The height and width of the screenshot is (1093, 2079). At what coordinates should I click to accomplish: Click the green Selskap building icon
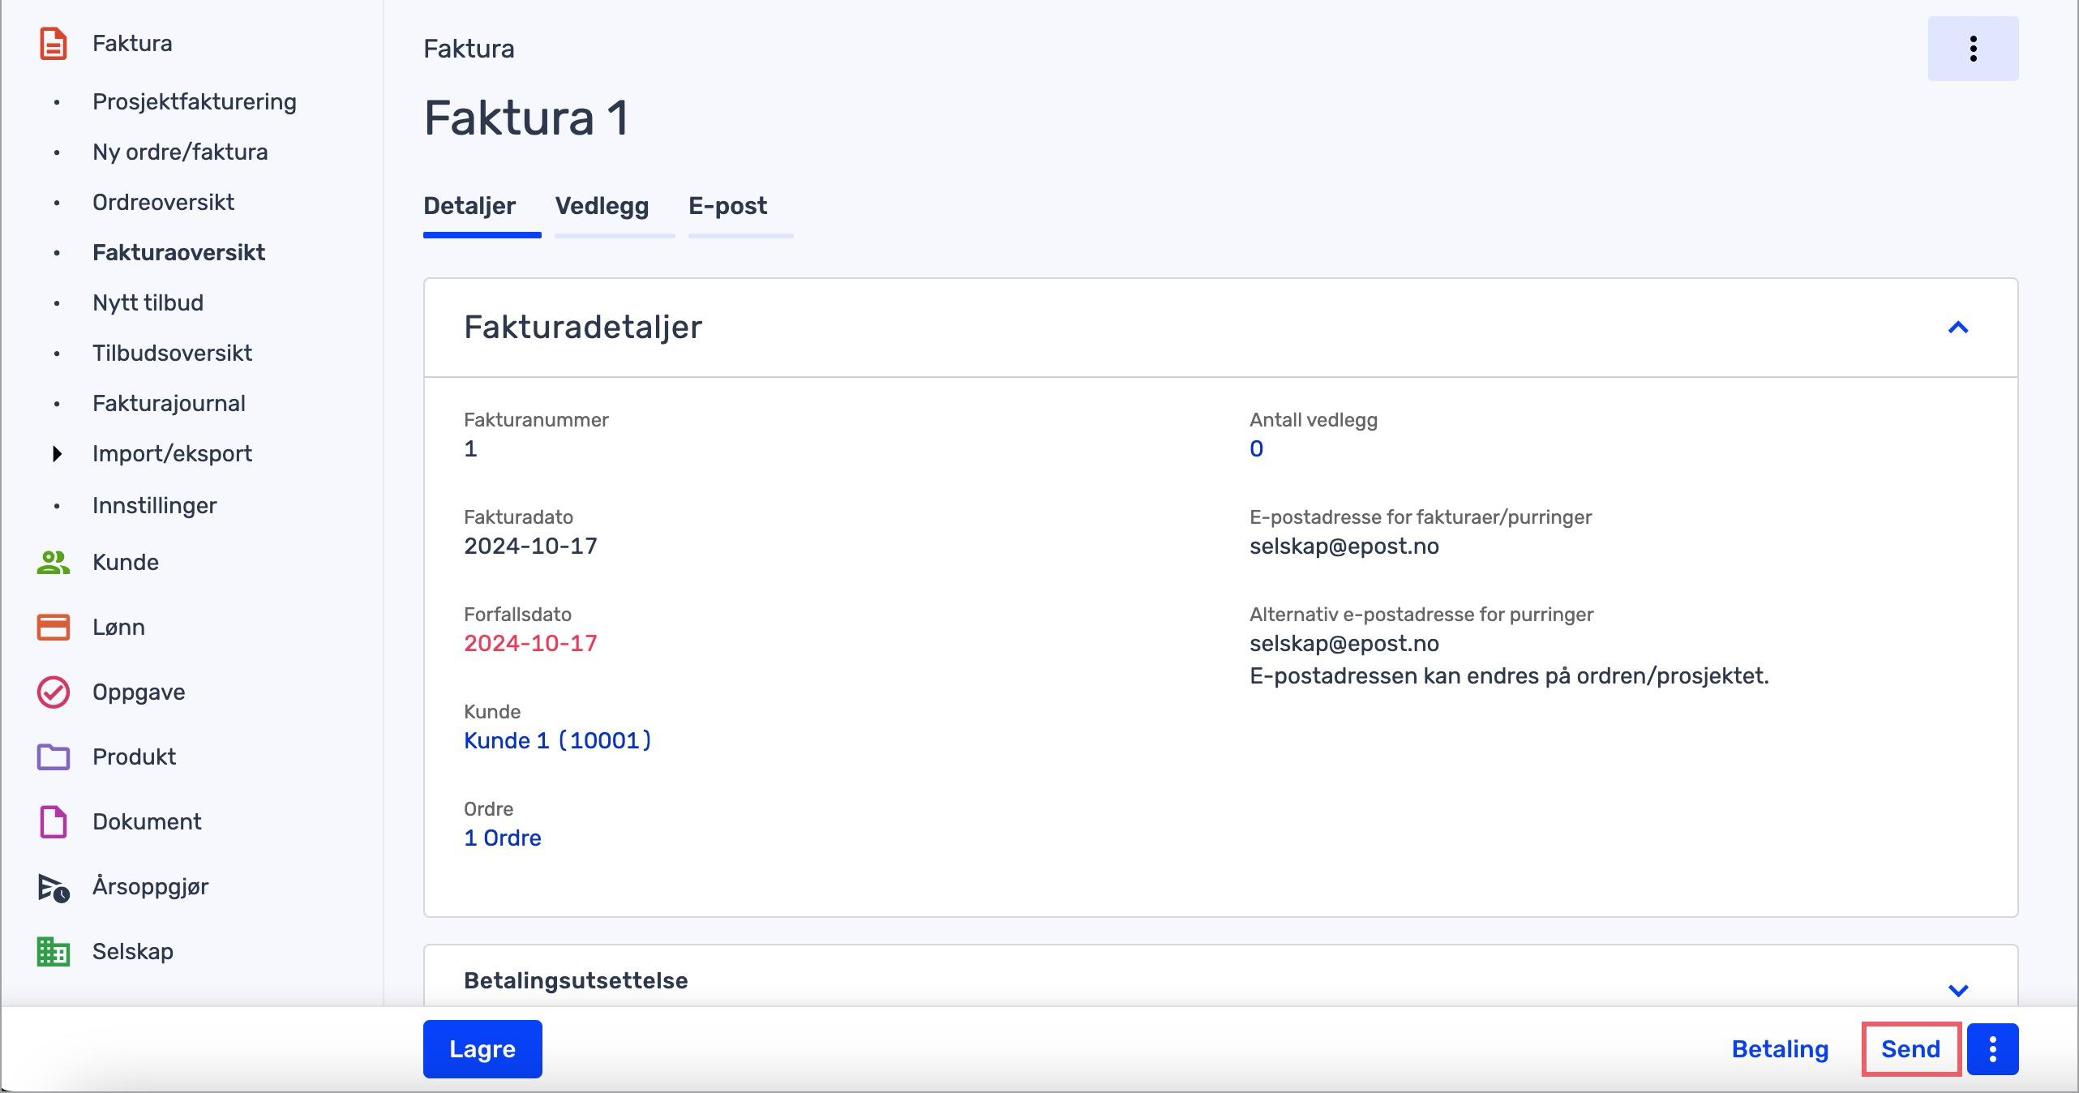[x=54, y=952]
